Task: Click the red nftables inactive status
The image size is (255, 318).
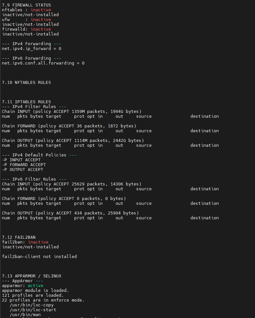Action: pos(41,10)
